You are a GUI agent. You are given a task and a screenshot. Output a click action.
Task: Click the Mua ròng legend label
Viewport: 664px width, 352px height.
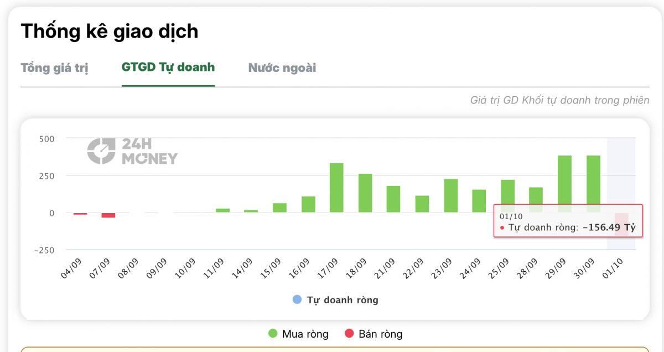(x=305, y=334)
